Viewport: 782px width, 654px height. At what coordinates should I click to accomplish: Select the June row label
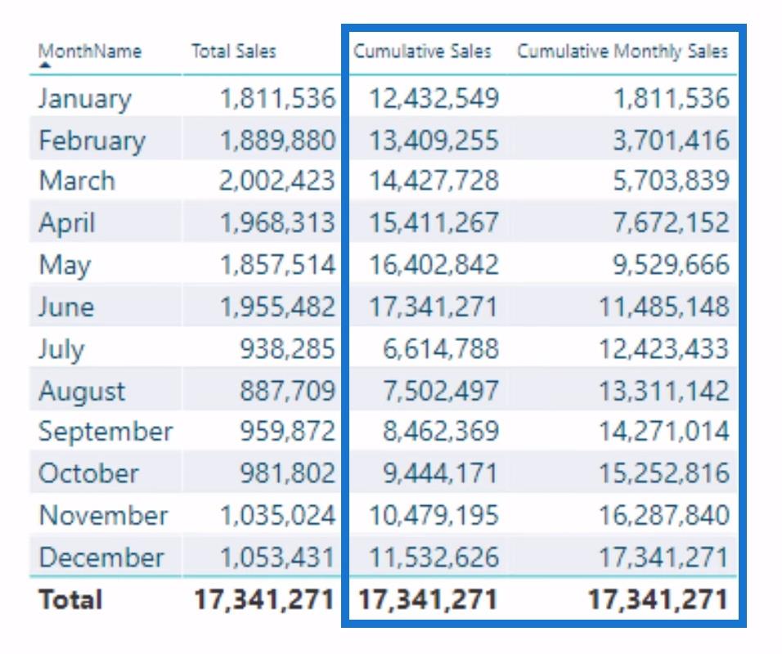pos(65,307)
